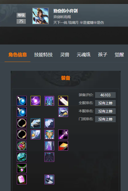The width and height of the screenshot is (128, 191).
Task: Select the blue trident headpiece icon
Action: pos(49,101)
